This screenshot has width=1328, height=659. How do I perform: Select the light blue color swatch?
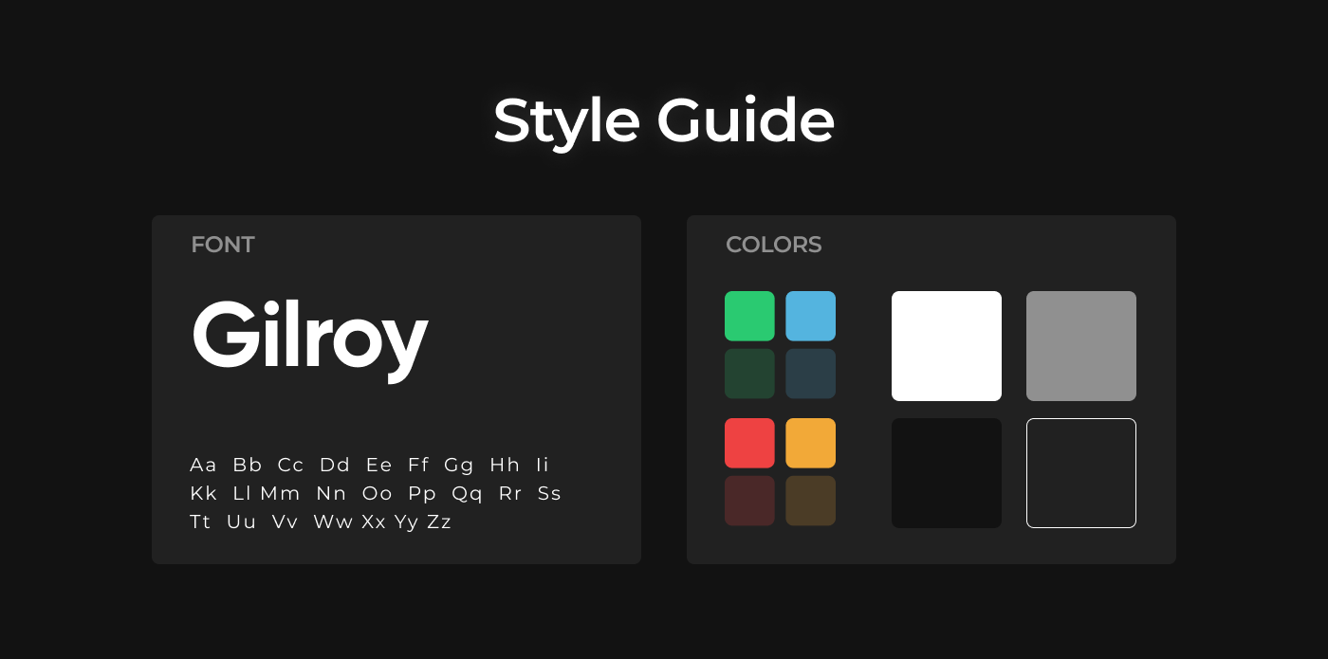810,316
